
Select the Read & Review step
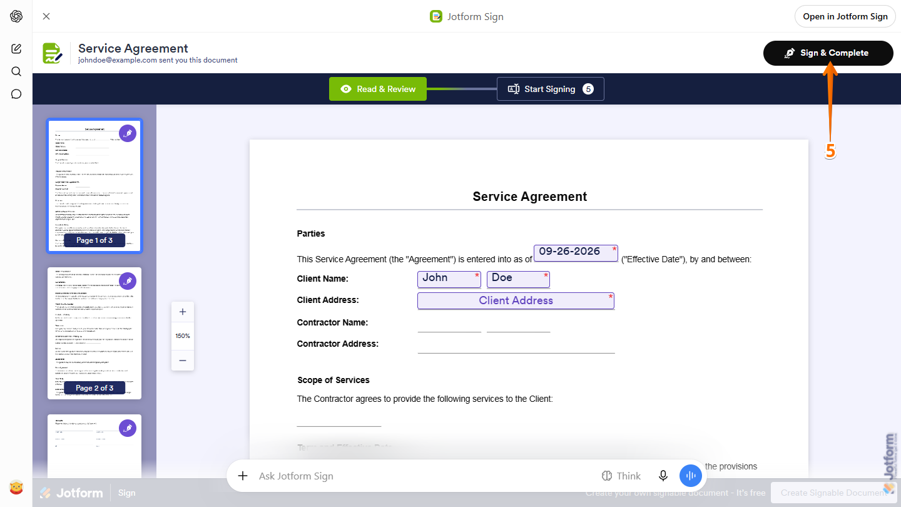(377, 89)
